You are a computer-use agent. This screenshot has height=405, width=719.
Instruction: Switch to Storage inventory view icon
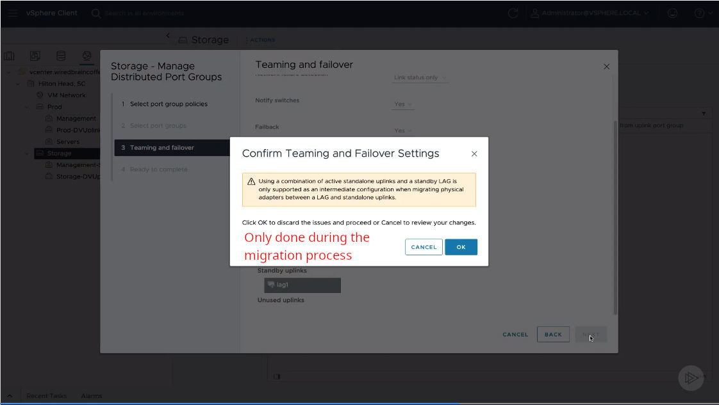[61, 56]
